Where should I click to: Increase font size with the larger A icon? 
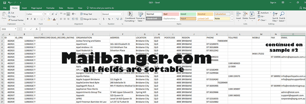53,14
